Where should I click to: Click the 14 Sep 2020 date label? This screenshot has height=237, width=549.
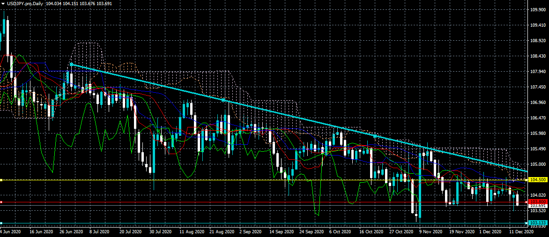[282, 232]
